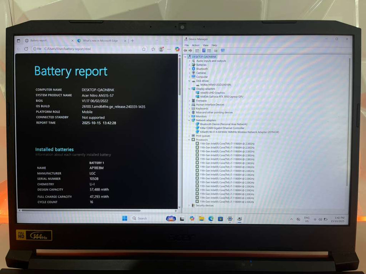Collapse the Processors category
366x274 pixels.
pos(189,140)
